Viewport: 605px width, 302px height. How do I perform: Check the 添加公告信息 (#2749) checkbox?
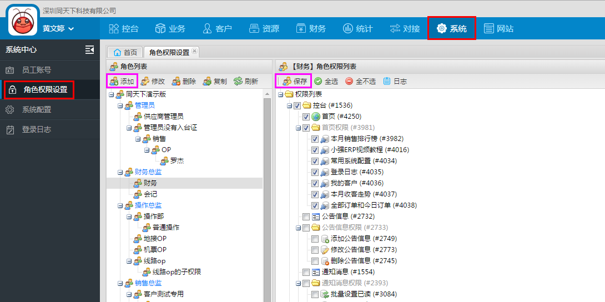pyautogui.click(x=315, y=238)
